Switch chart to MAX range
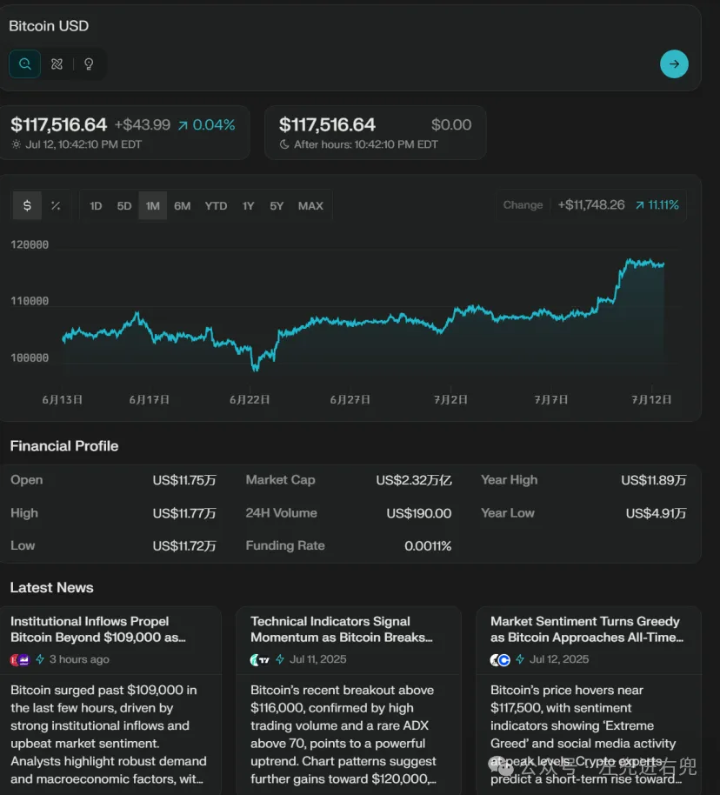This screenshot has height=795, width=720. pyautogui.click(x=310, y=206)
